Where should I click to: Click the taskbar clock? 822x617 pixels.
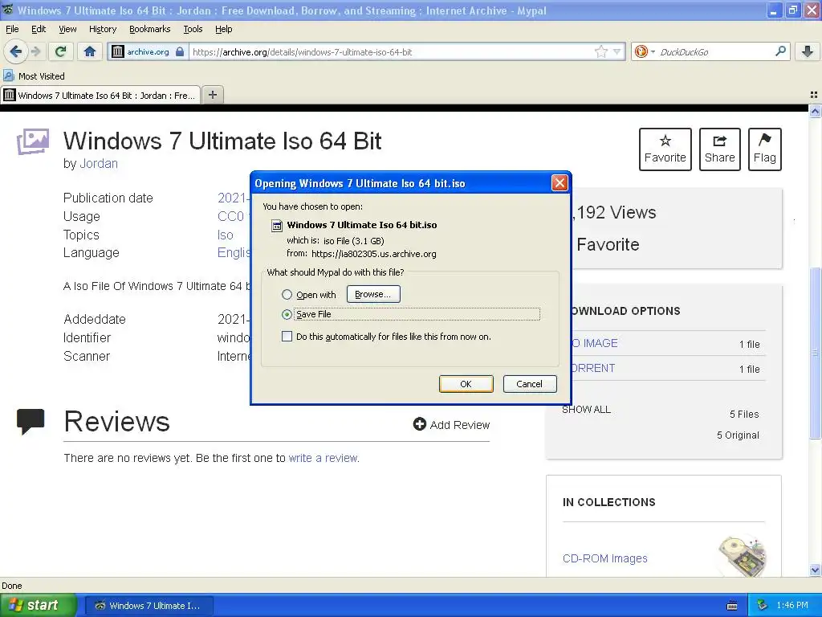click(x=792, y=605)
